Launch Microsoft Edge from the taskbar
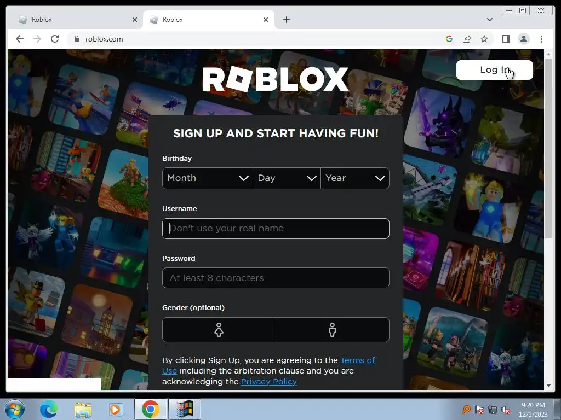561x420 pixels. (48, 410)
